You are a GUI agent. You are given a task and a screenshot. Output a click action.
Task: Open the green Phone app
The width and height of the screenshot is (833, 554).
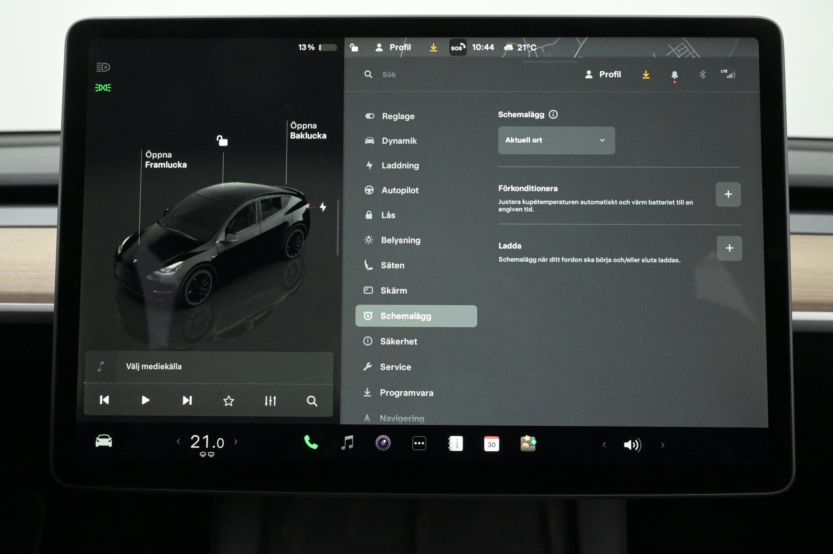pos(311,442)
